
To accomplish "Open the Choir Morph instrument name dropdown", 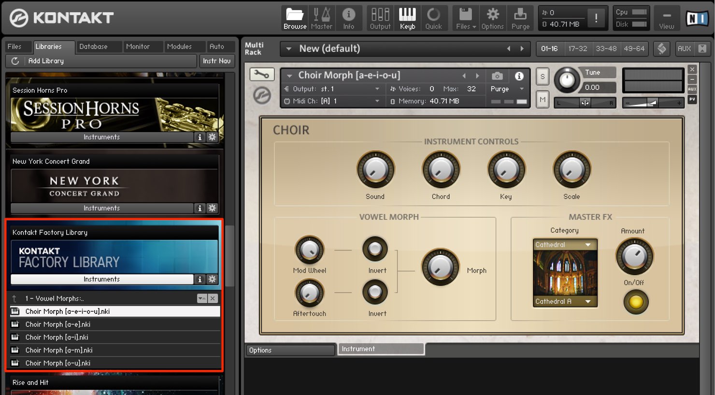I will (x=289, y=76).
